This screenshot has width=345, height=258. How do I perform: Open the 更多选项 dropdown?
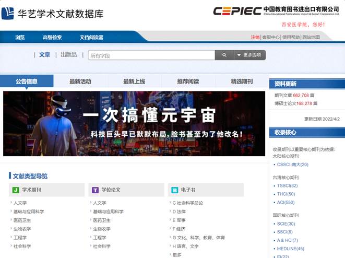(x=249, y=55)
